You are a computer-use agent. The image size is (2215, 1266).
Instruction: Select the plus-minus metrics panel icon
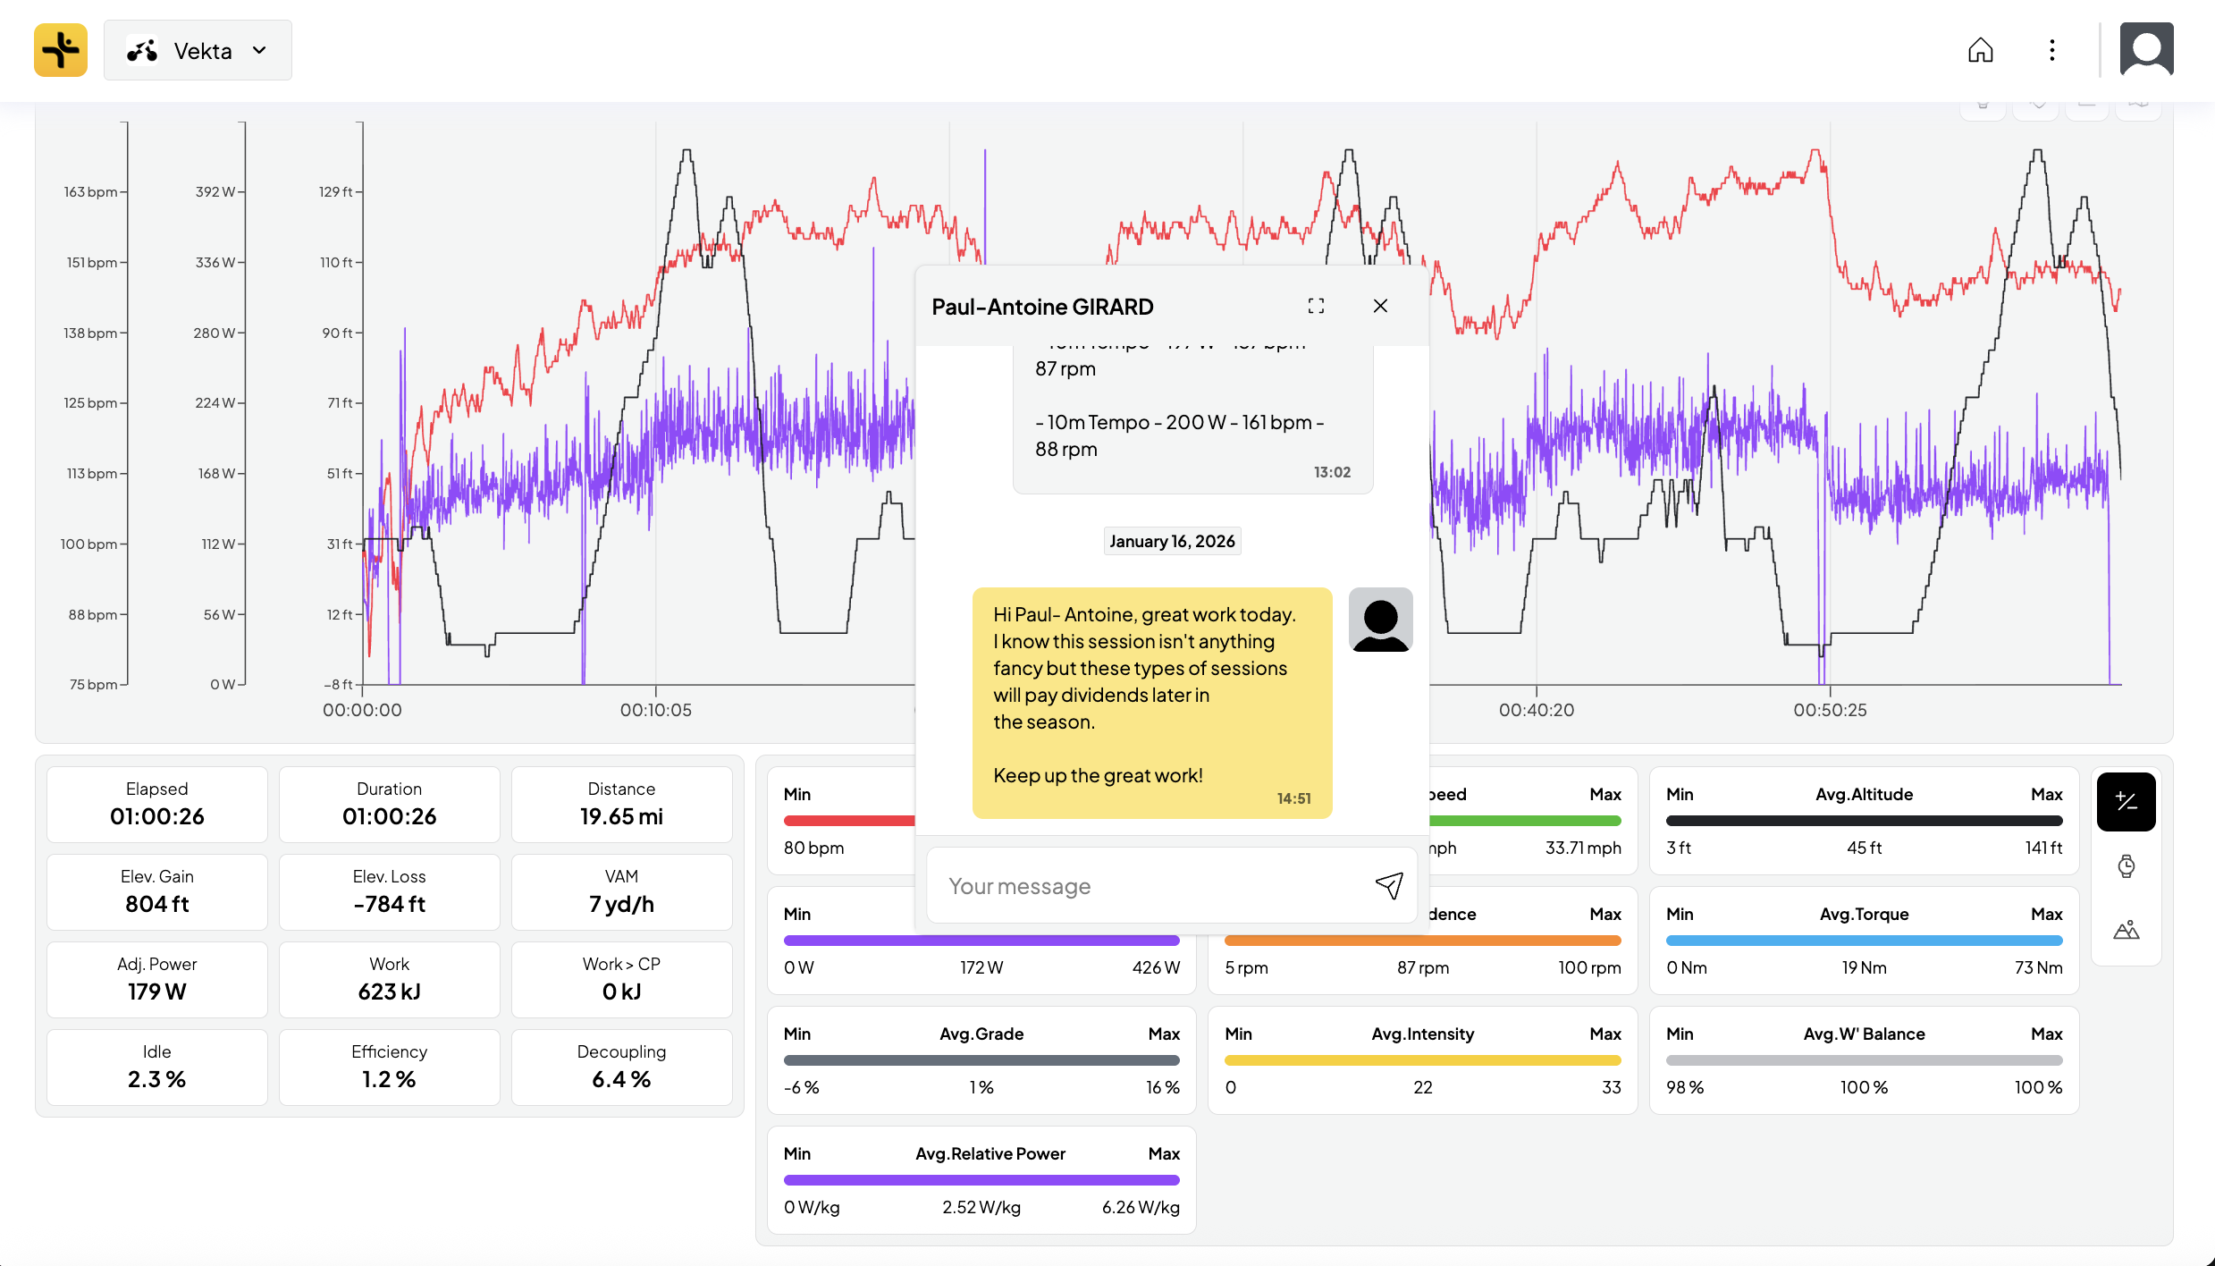[2126, 802]
